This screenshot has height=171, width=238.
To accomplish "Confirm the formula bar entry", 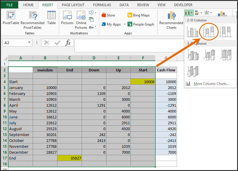I will [57, 43].
